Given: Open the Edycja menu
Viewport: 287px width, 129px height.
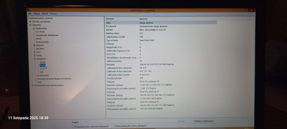Looking at the screenshot, I should coord(37,14).
